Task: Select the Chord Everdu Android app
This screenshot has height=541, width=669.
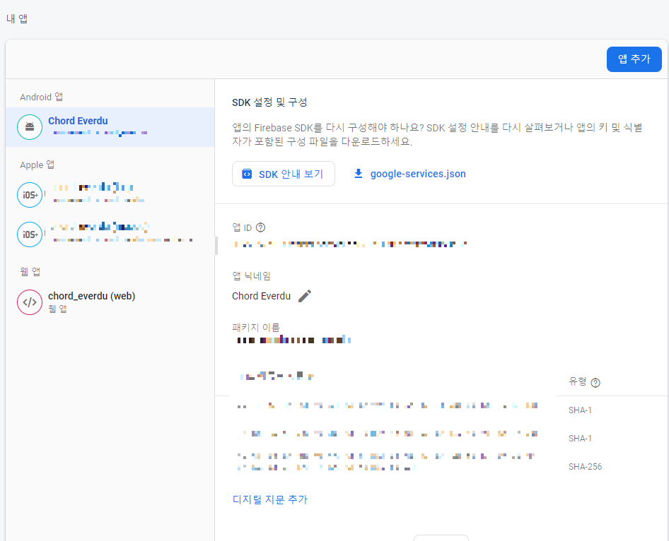Action: (x=110, y=127)
